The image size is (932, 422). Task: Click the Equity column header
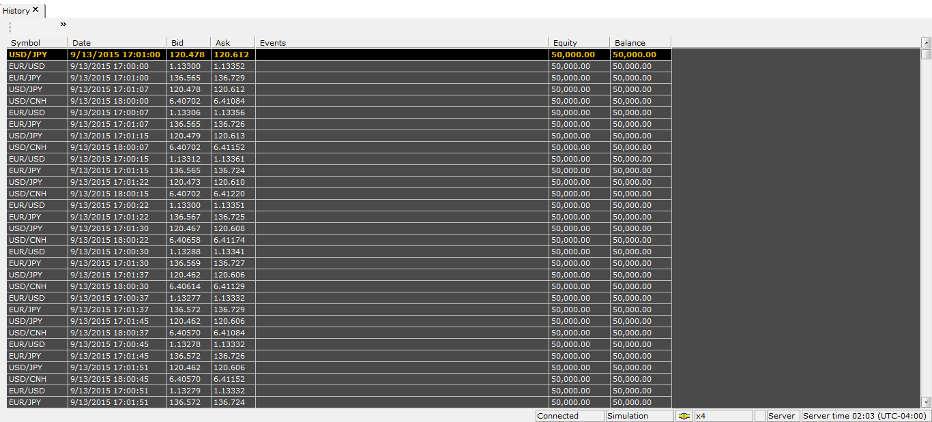579,43
